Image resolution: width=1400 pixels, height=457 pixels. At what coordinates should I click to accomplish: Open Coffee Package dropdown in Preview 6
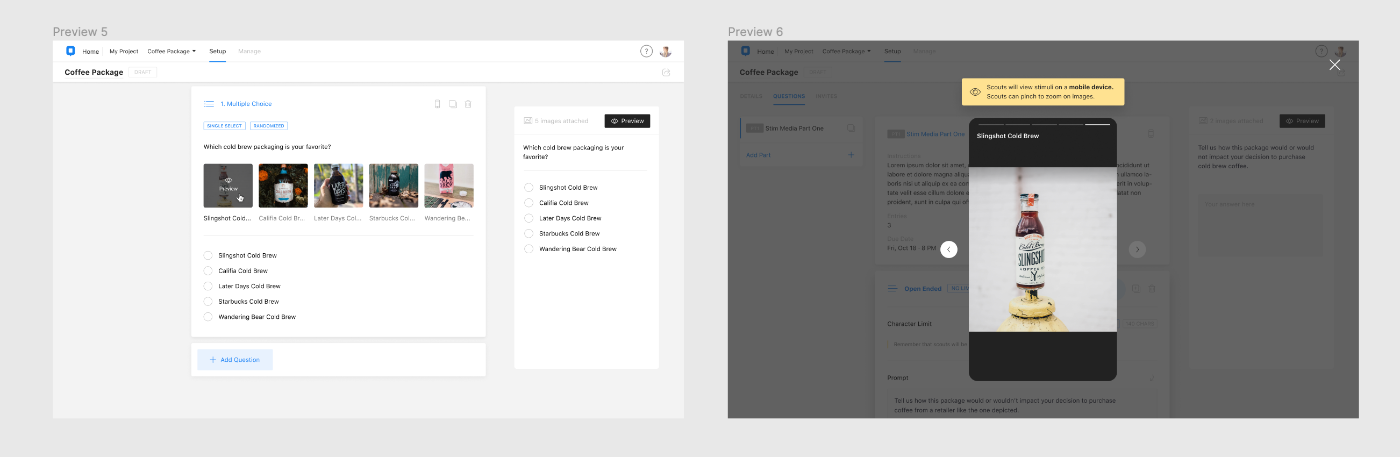tap(847, 51)
